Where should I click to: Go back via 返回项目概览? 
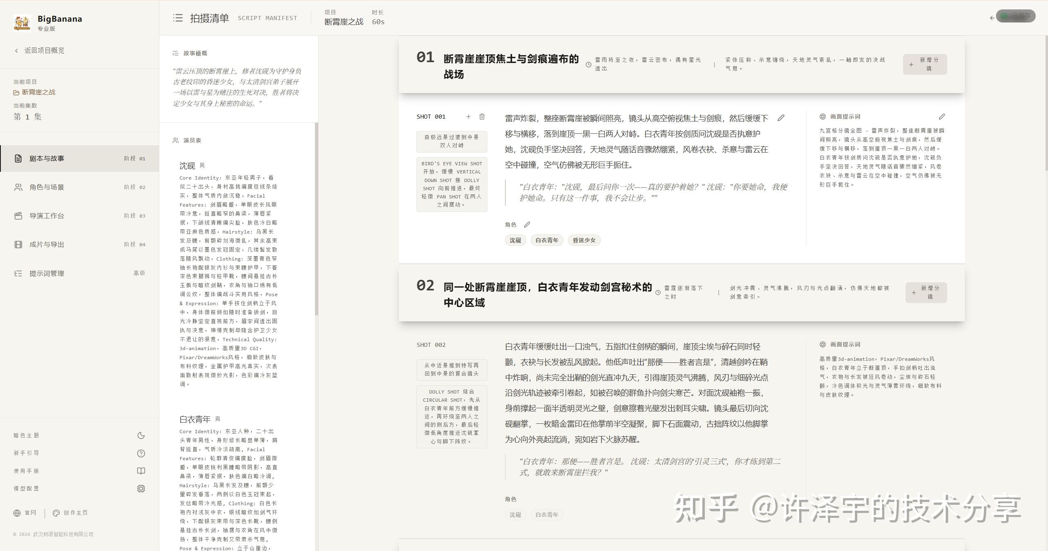pos(39,50)
